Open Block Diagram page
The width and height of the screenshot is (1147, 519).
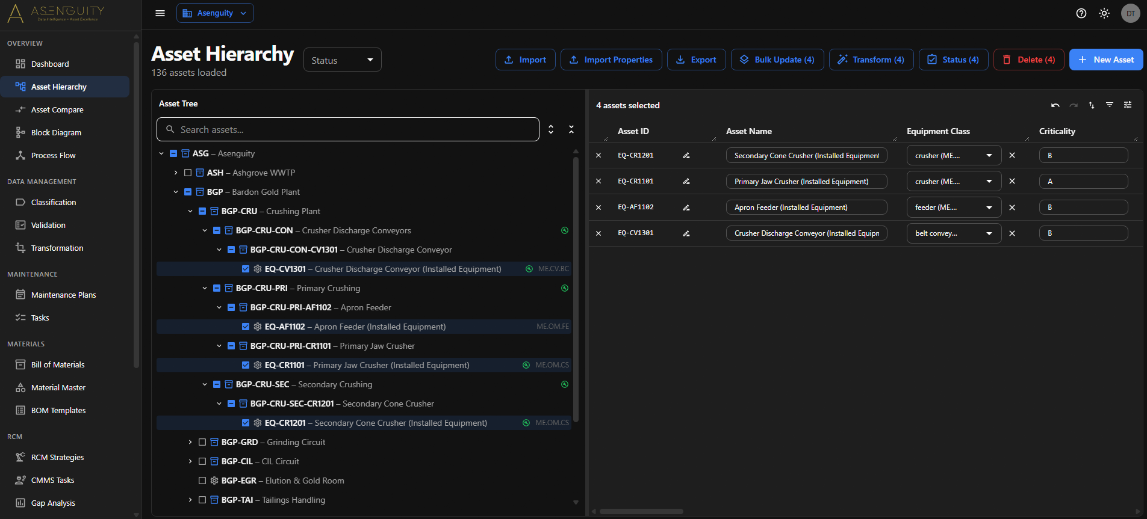pos(65,132)
